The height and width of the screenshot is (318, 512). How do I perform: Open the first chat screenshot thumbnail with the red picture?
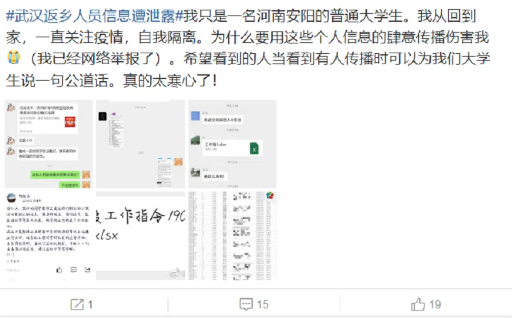point(49,144)
